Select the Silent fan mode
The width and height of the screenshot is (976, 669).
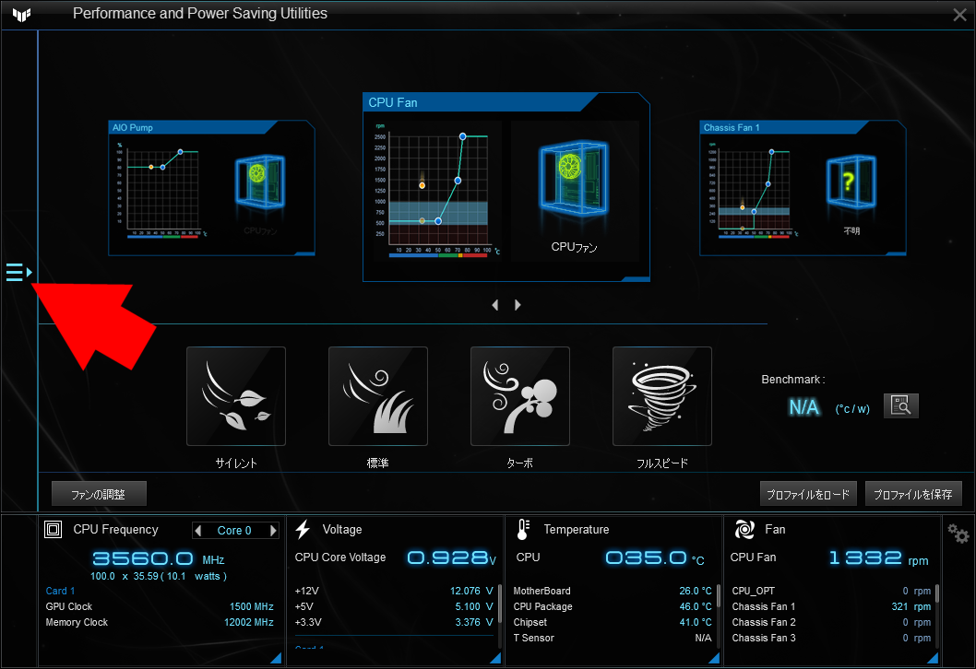tap(235, 395)
